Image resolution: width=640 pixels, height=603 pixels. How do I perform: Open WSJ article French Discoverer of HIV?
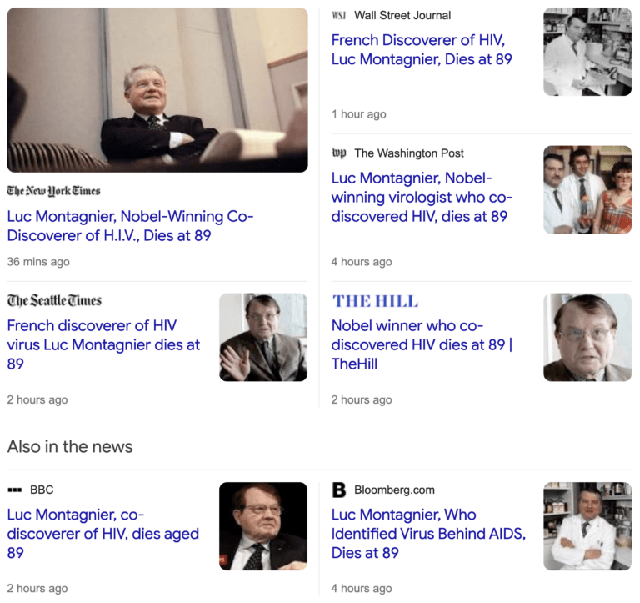click(x=422, y=49)
